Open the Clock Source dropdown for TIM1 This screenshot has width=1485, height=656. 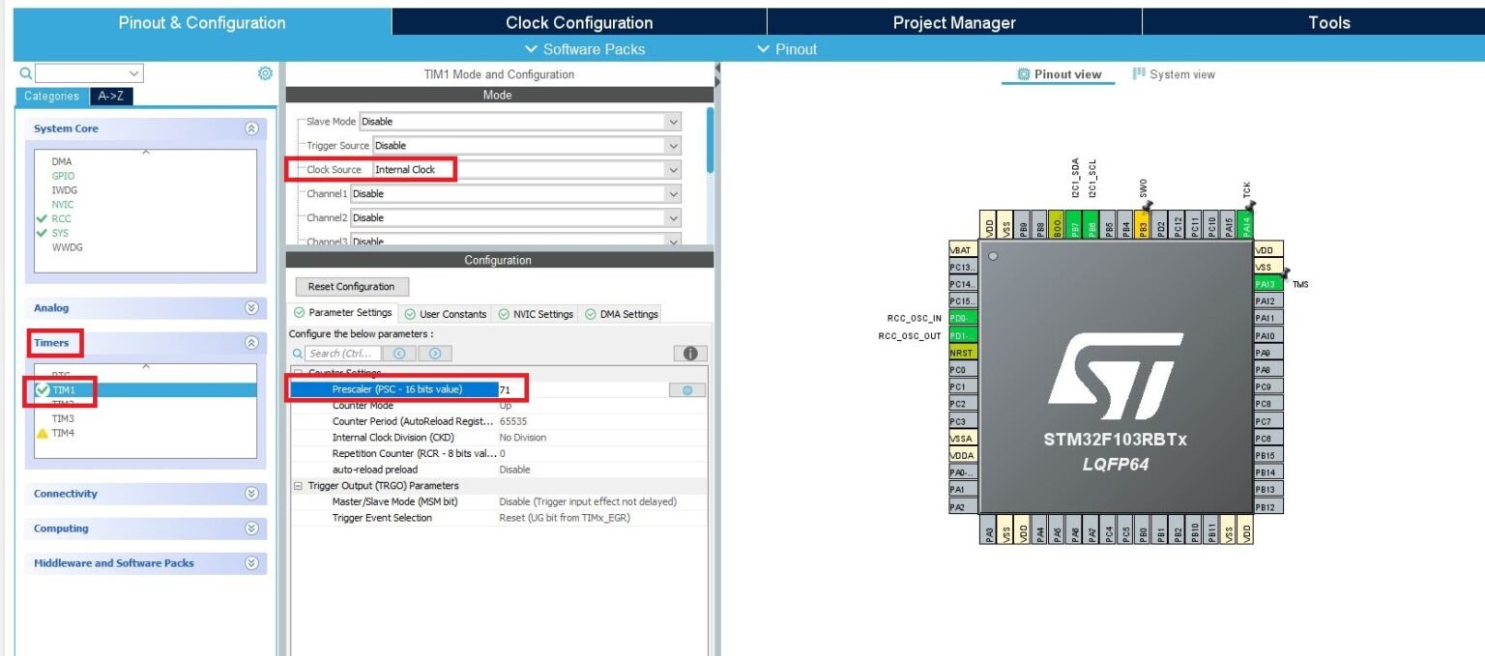point(673,169)
